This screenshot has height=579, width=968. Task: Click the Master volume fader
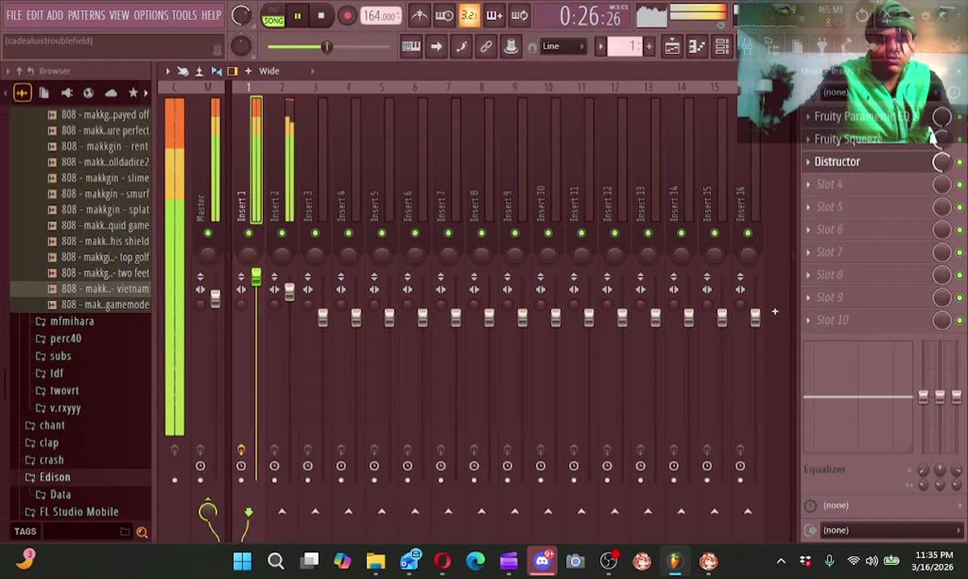pyautogui.click(x=215, y=298)
